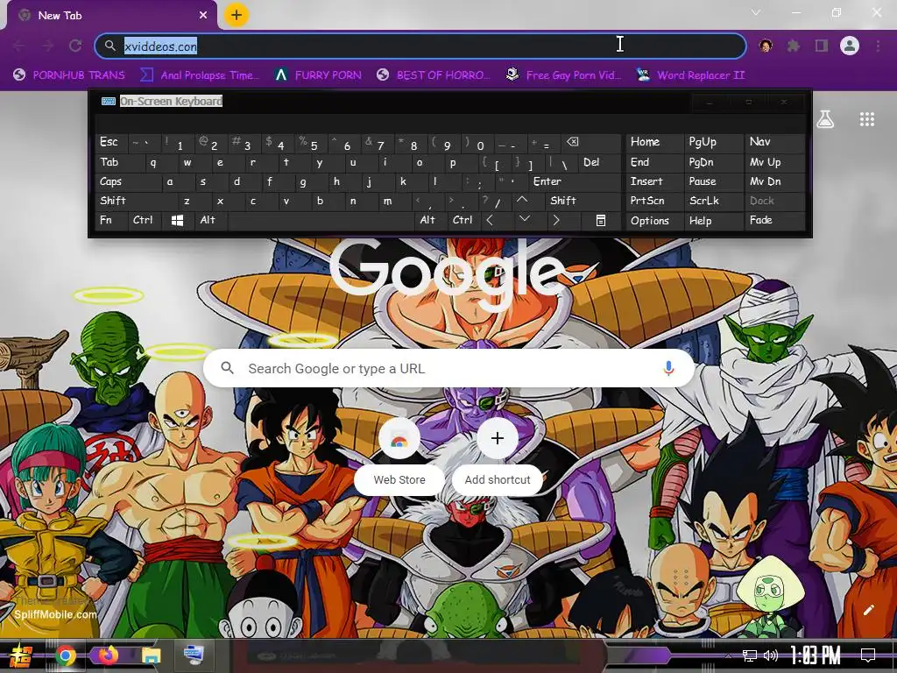Click the extension avatar icon beside the address bar
This screenshot has height=673, width=897.
coord(766,46)
